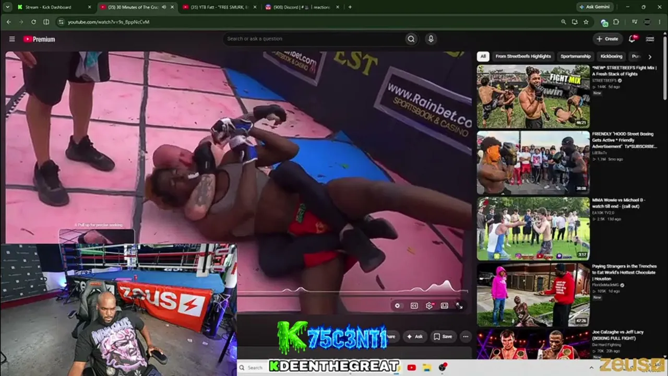Go back with the browser back arrow
This screenshot has width=668, height=376.
[x=8, y=22]
